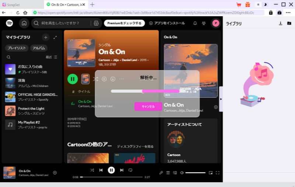
Task: Open the notifications bell
Action: coord(195,23)
